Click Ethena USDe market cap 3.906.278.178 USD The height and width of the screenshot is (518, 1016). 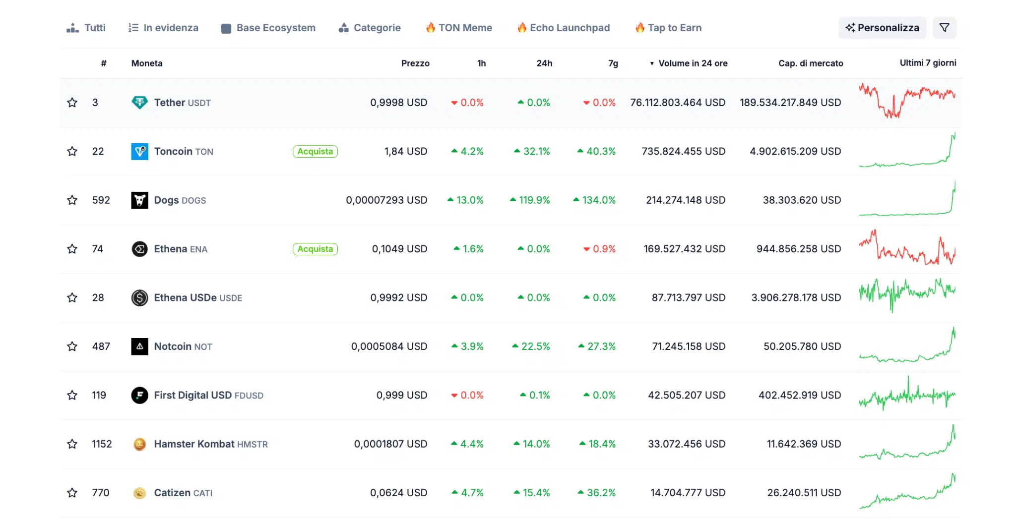point(796,297)
